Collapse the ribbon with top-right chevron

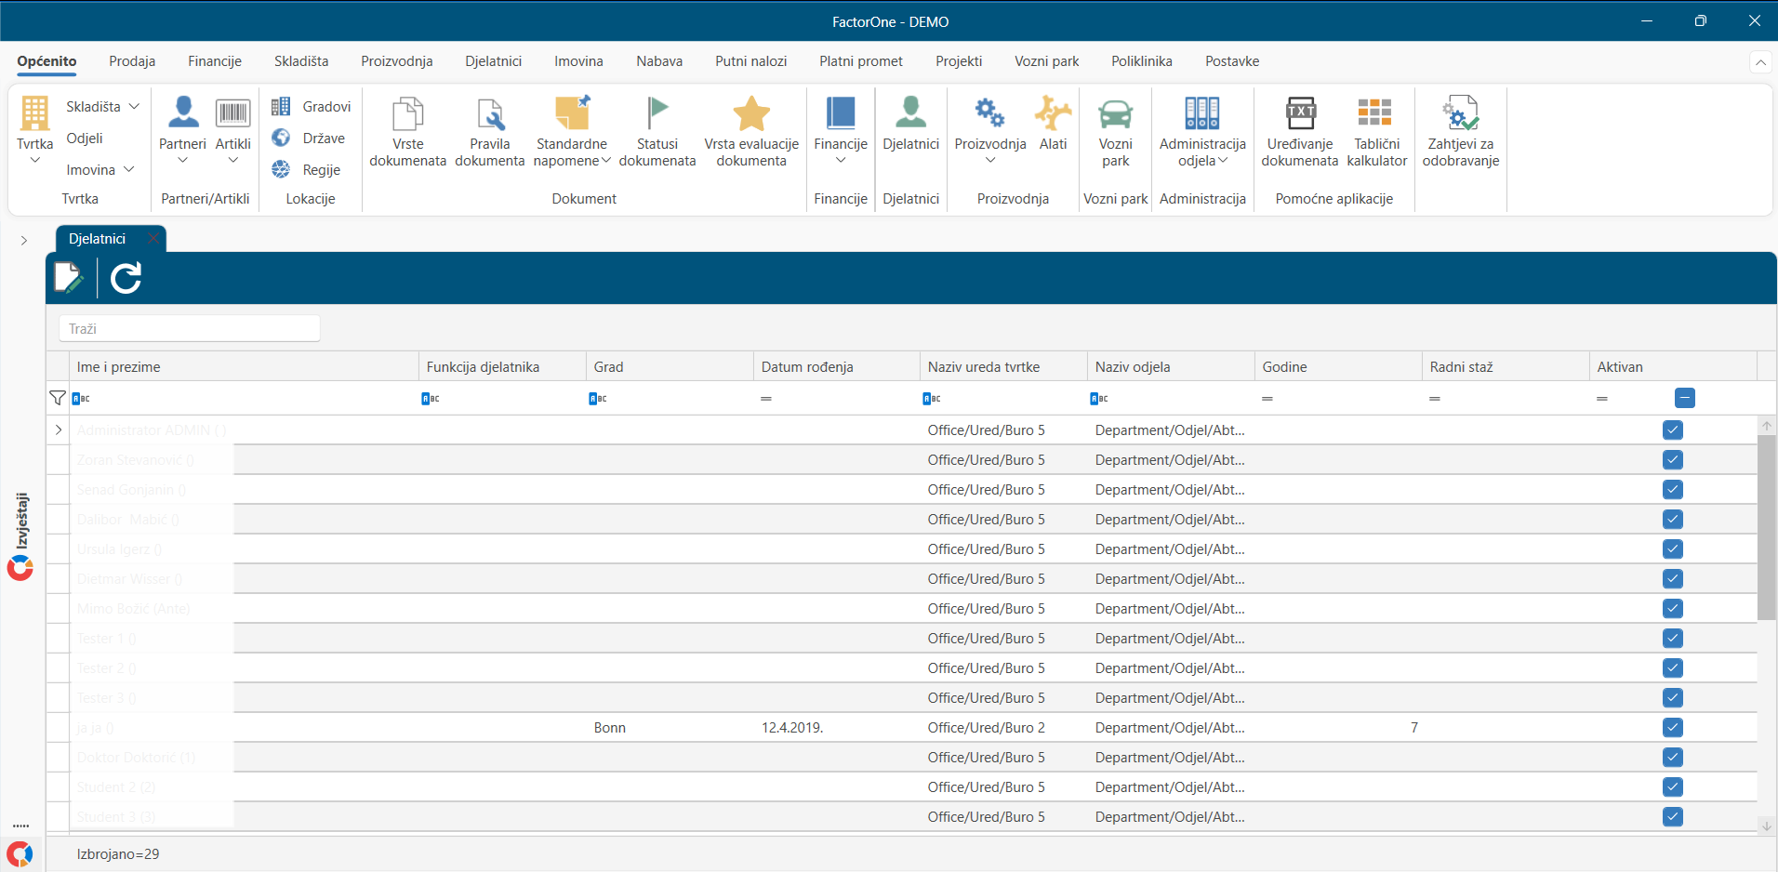pyautogui.click(x=1760, y=62)
